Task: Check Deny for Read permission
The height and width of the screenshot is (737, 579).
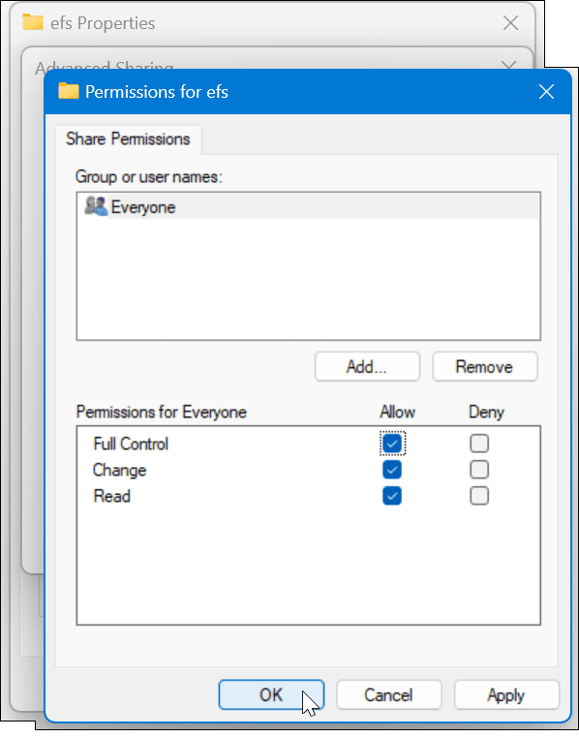Action: (x=479, y=496)
